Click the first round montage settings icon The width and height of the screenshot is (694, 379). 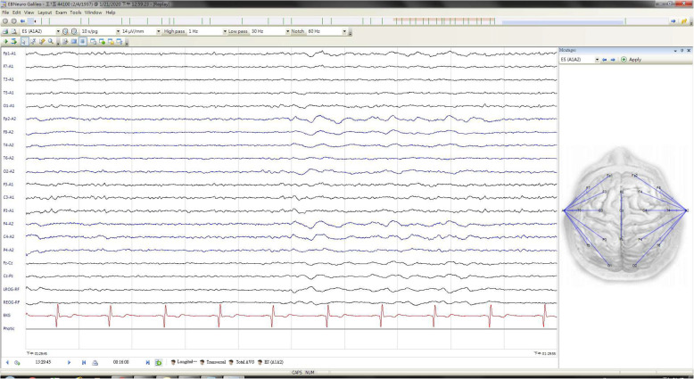[65, 31]
